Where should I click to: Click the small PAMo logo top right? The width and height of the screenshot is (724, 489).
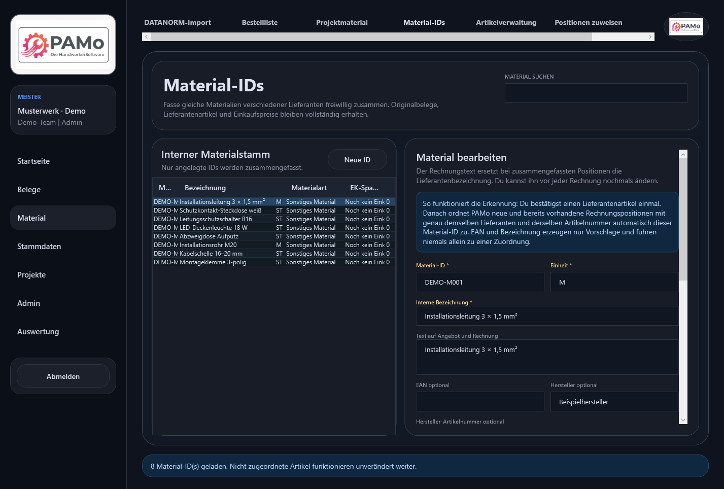[x=686, y=26]
